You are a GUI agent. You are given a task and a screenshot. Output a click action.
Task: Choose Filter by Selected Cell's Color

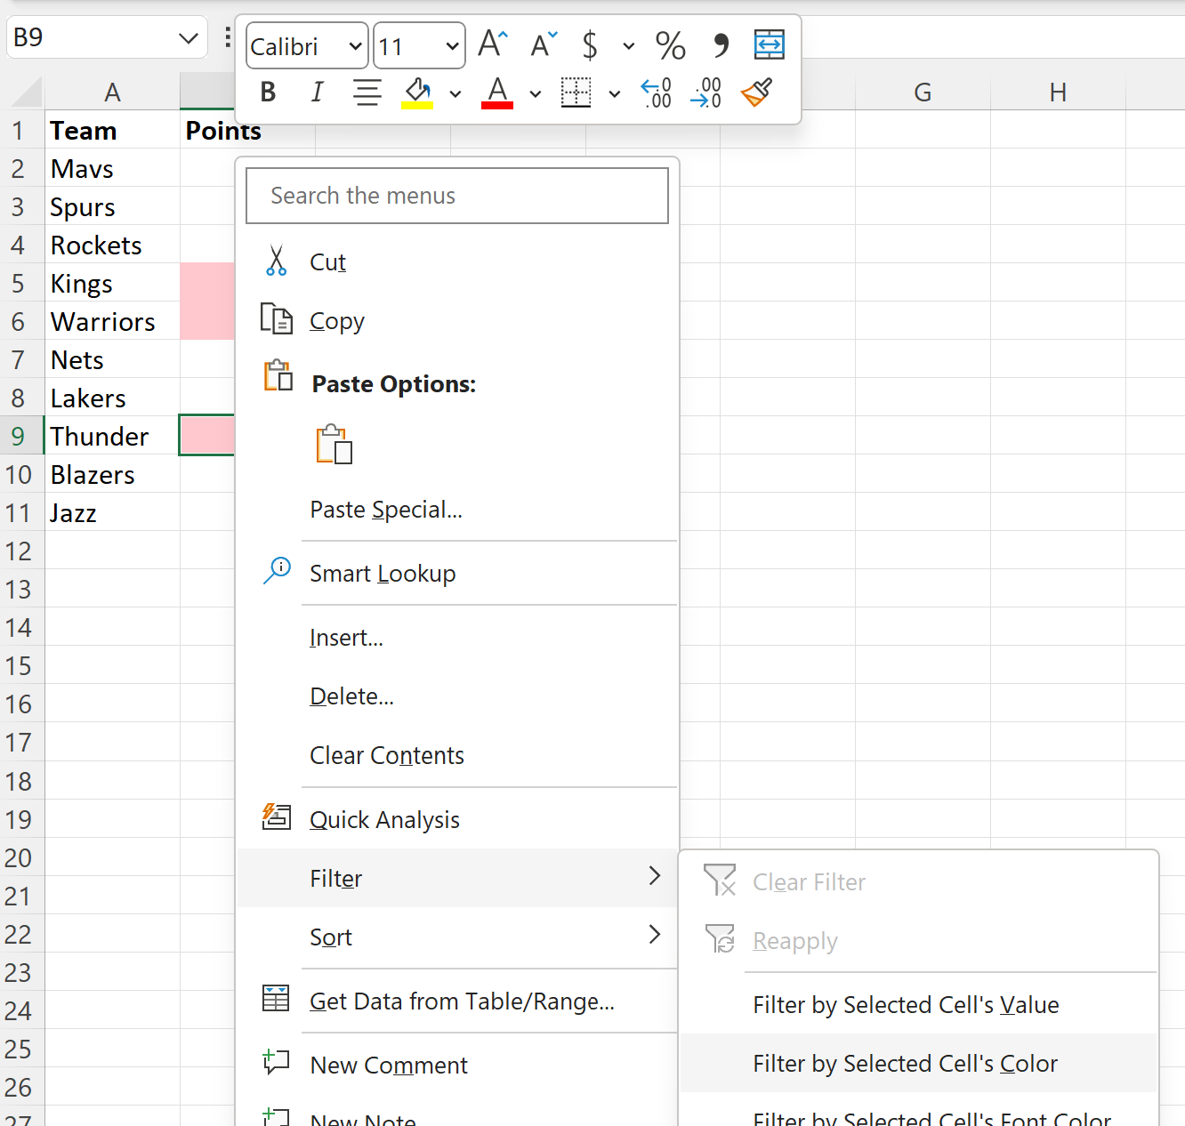click(905, 1063)
